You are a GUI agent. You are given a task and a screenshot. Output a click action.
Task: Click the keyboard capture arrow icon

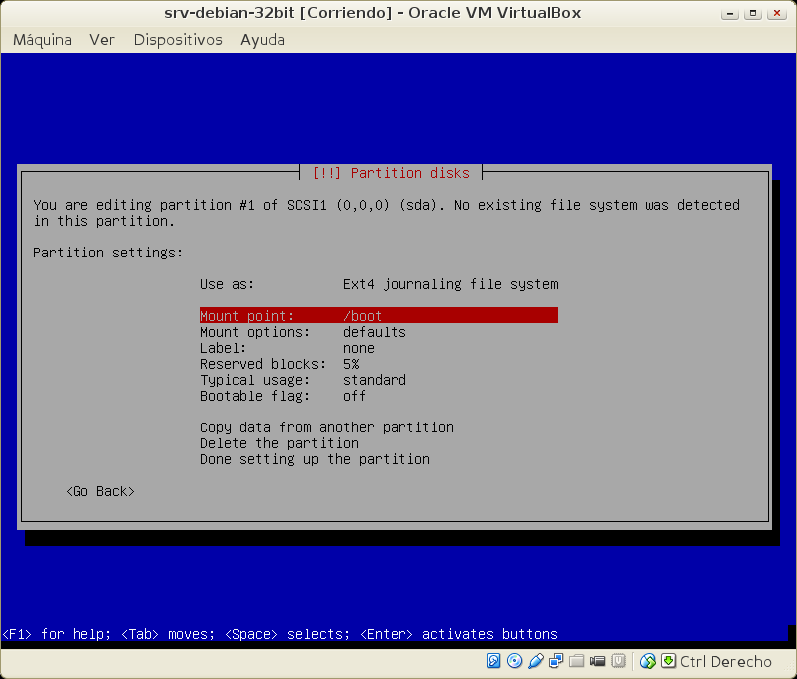tap(669, 661)
